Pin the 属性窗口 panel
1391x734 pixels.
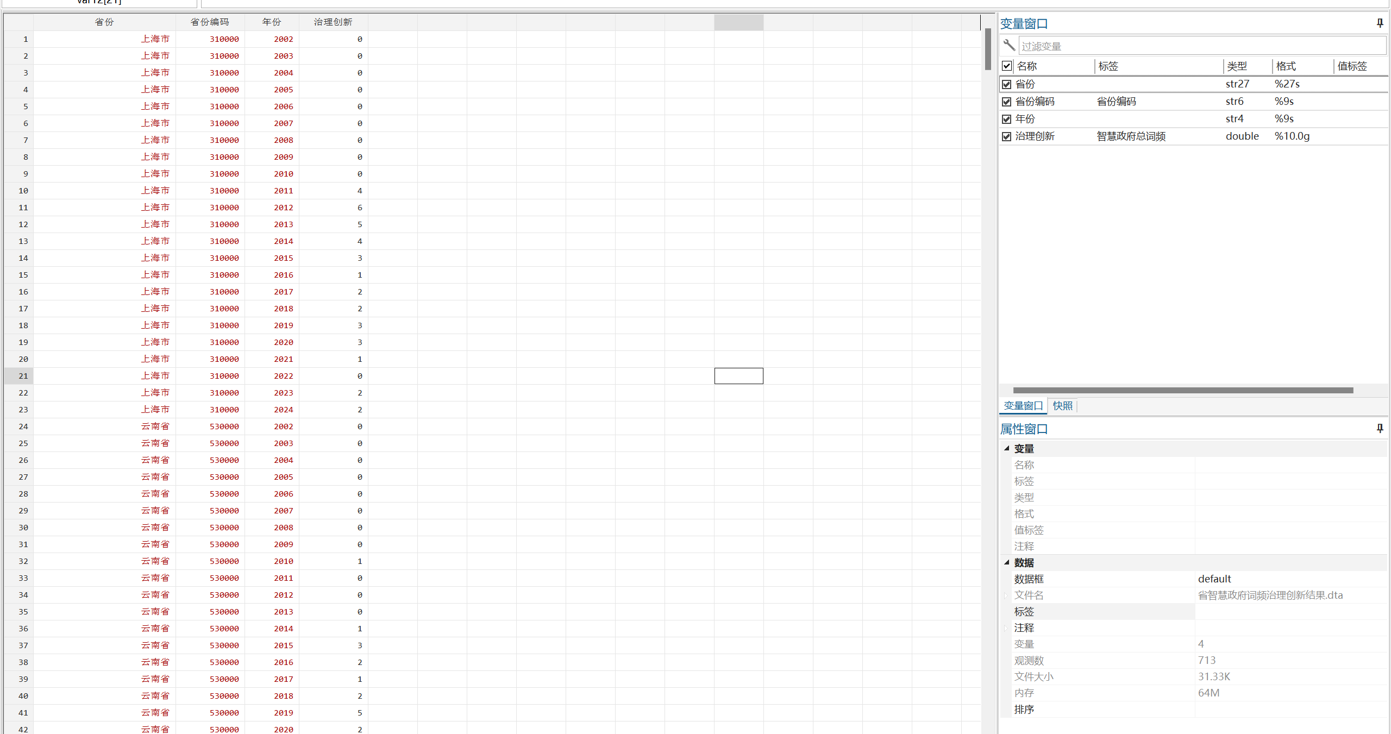(x=1380, y=428)
